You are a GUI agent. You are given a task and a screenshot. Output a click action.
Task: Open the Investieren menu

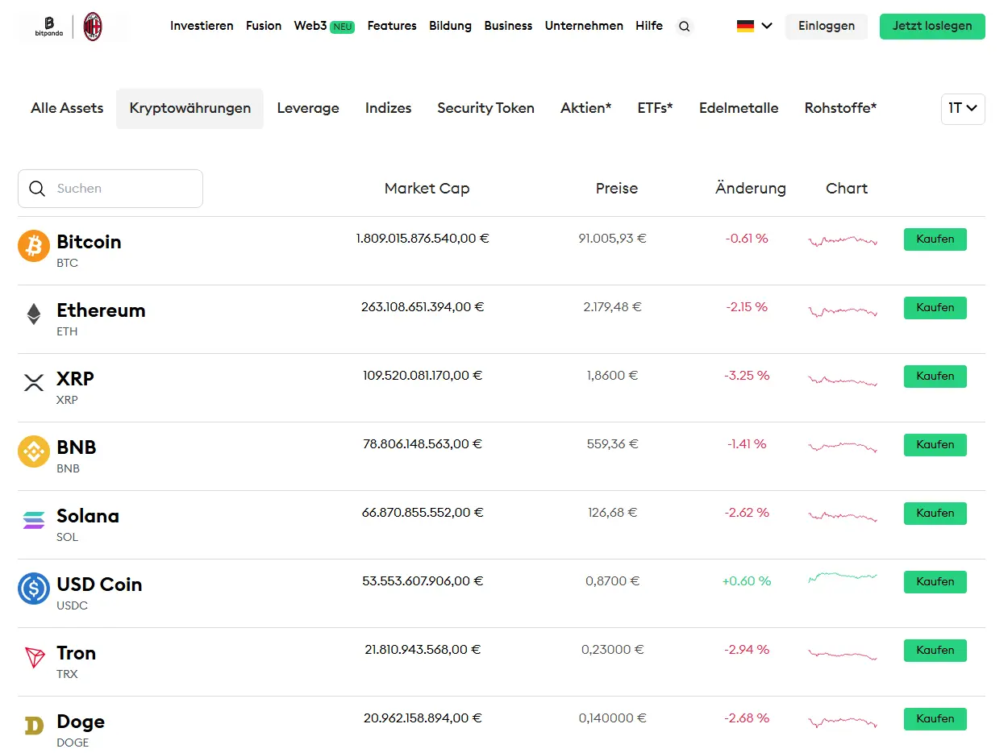tap(202, 26)
